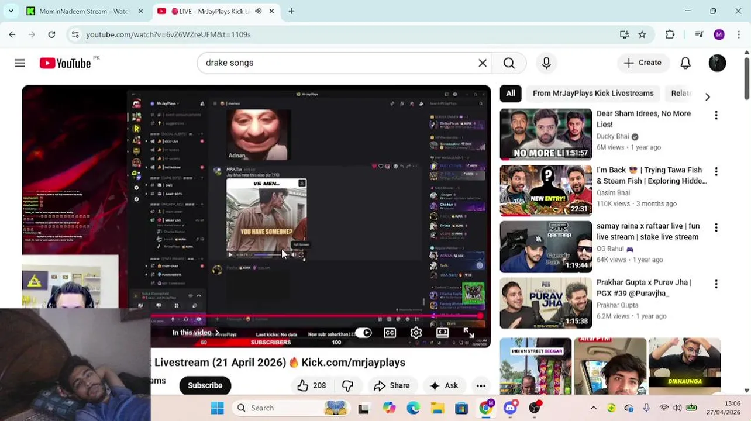751x421 pixels.
Task: Open video settings gear
Action: pyautogui.click(x=416, y=333)
